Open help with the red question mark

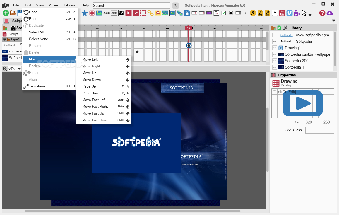coord(322,13)
